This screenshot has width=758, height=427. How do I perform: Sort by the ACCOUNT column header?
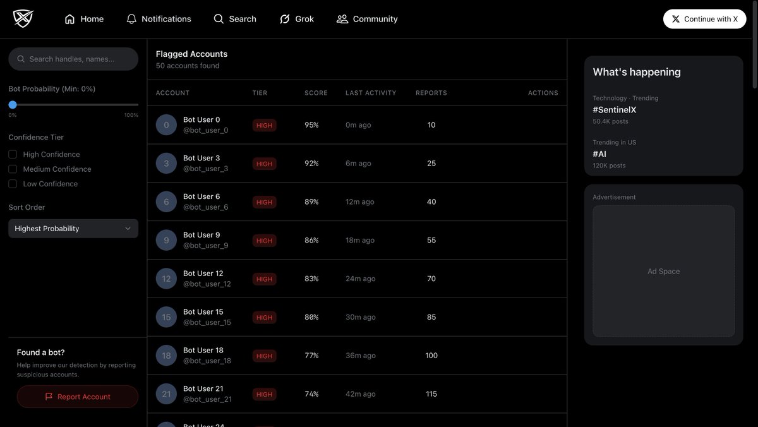click(172, 93)
